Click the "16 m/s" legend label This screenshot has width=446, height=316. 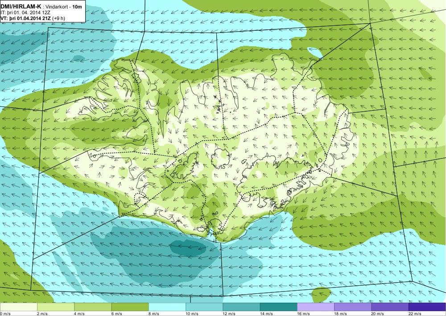303,314
